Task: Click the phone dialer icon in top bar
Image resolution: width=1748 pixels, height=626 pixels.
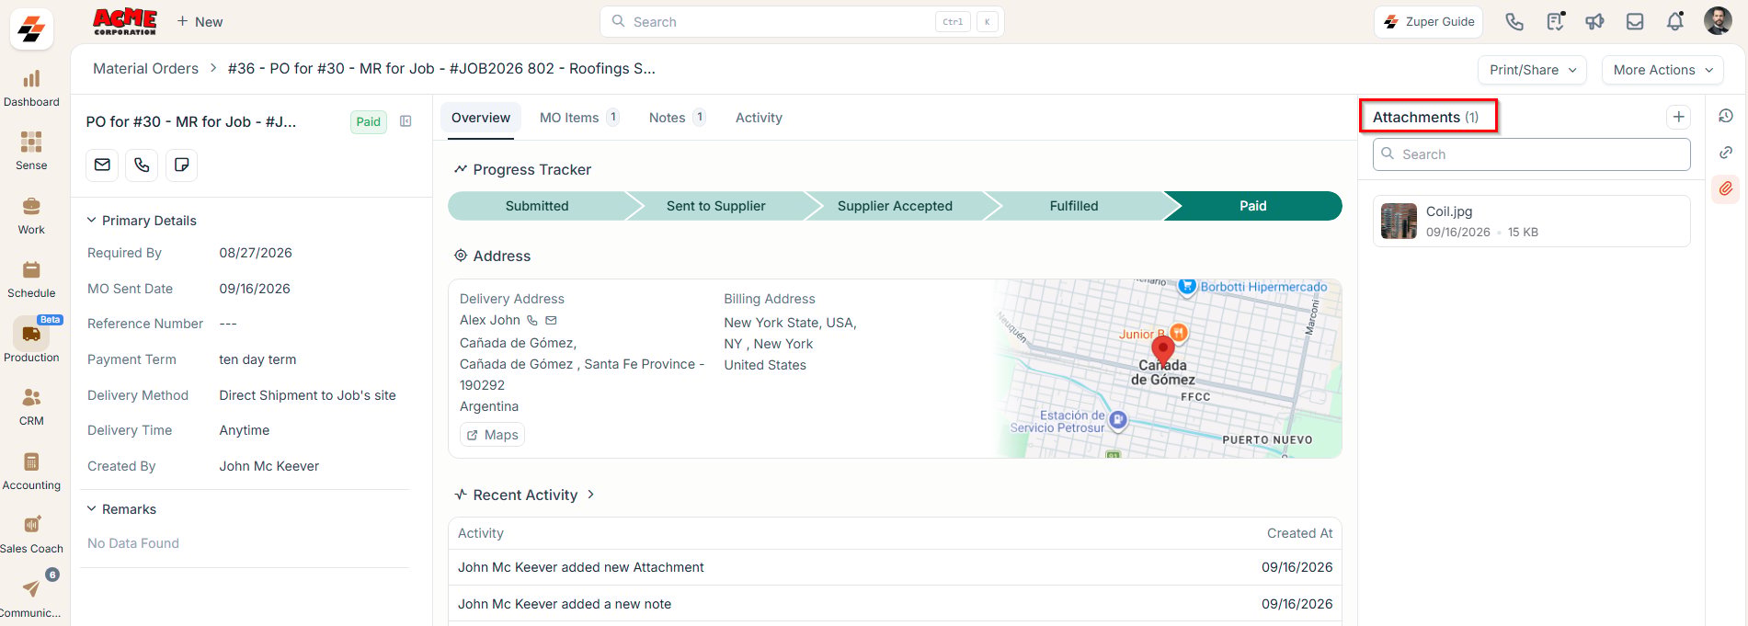Action: pyautogui.click(x=1514, y=22)
